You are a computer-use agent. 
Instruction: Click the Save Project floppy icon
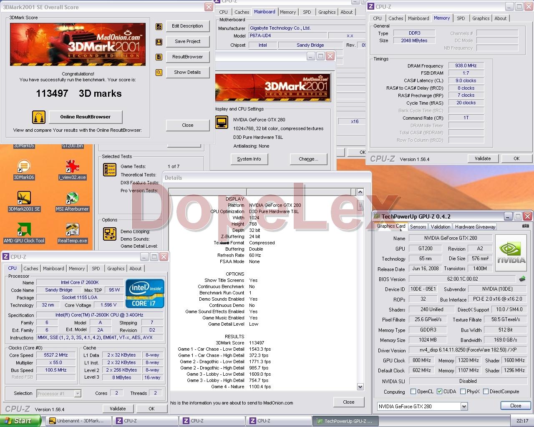[x=159, y=42]
